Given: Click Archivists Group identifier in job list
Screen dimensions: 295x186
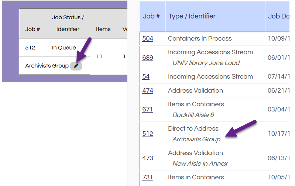Looking at the screenshot, I should click(196, 139).
